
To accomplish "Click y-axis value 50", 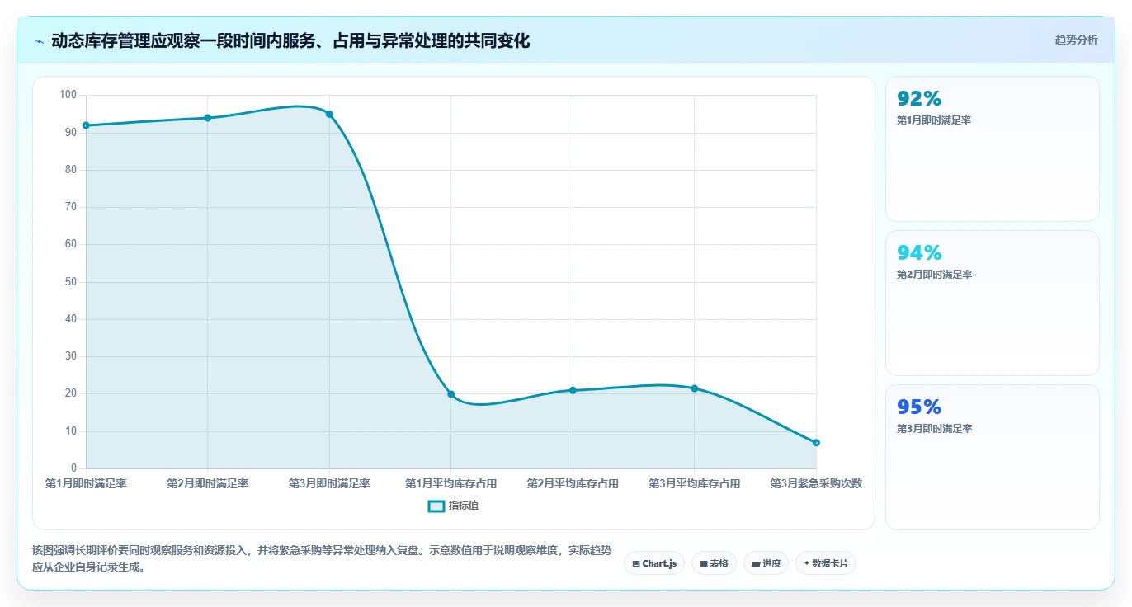I will coord(71,282).
